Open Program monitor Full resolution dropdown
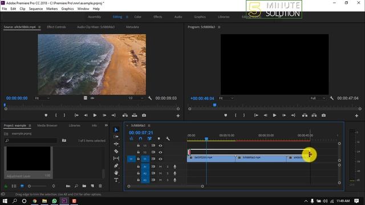The image size is (365, 205). click(x=318, y=99)
